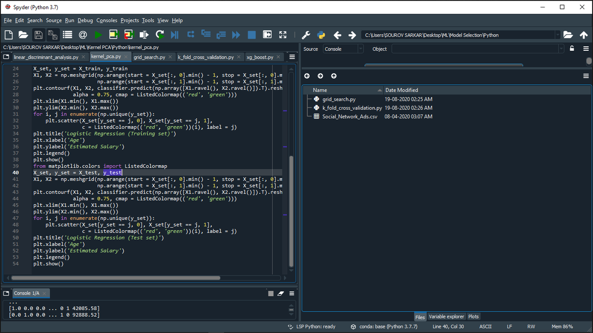This screenshot has width=593, height=333.
Task: Click the console clear eraser icon
Action: click(281, 294)
